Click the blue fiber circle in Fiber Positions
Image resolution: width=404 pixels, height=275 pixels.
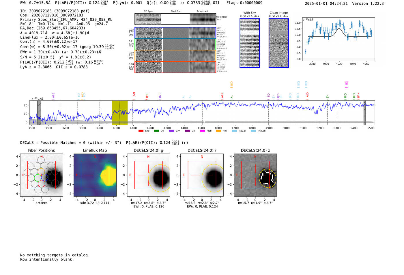[44, 177]
